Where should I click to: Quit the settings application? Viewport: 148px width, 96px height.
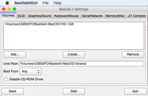click(x=135, y=91)
